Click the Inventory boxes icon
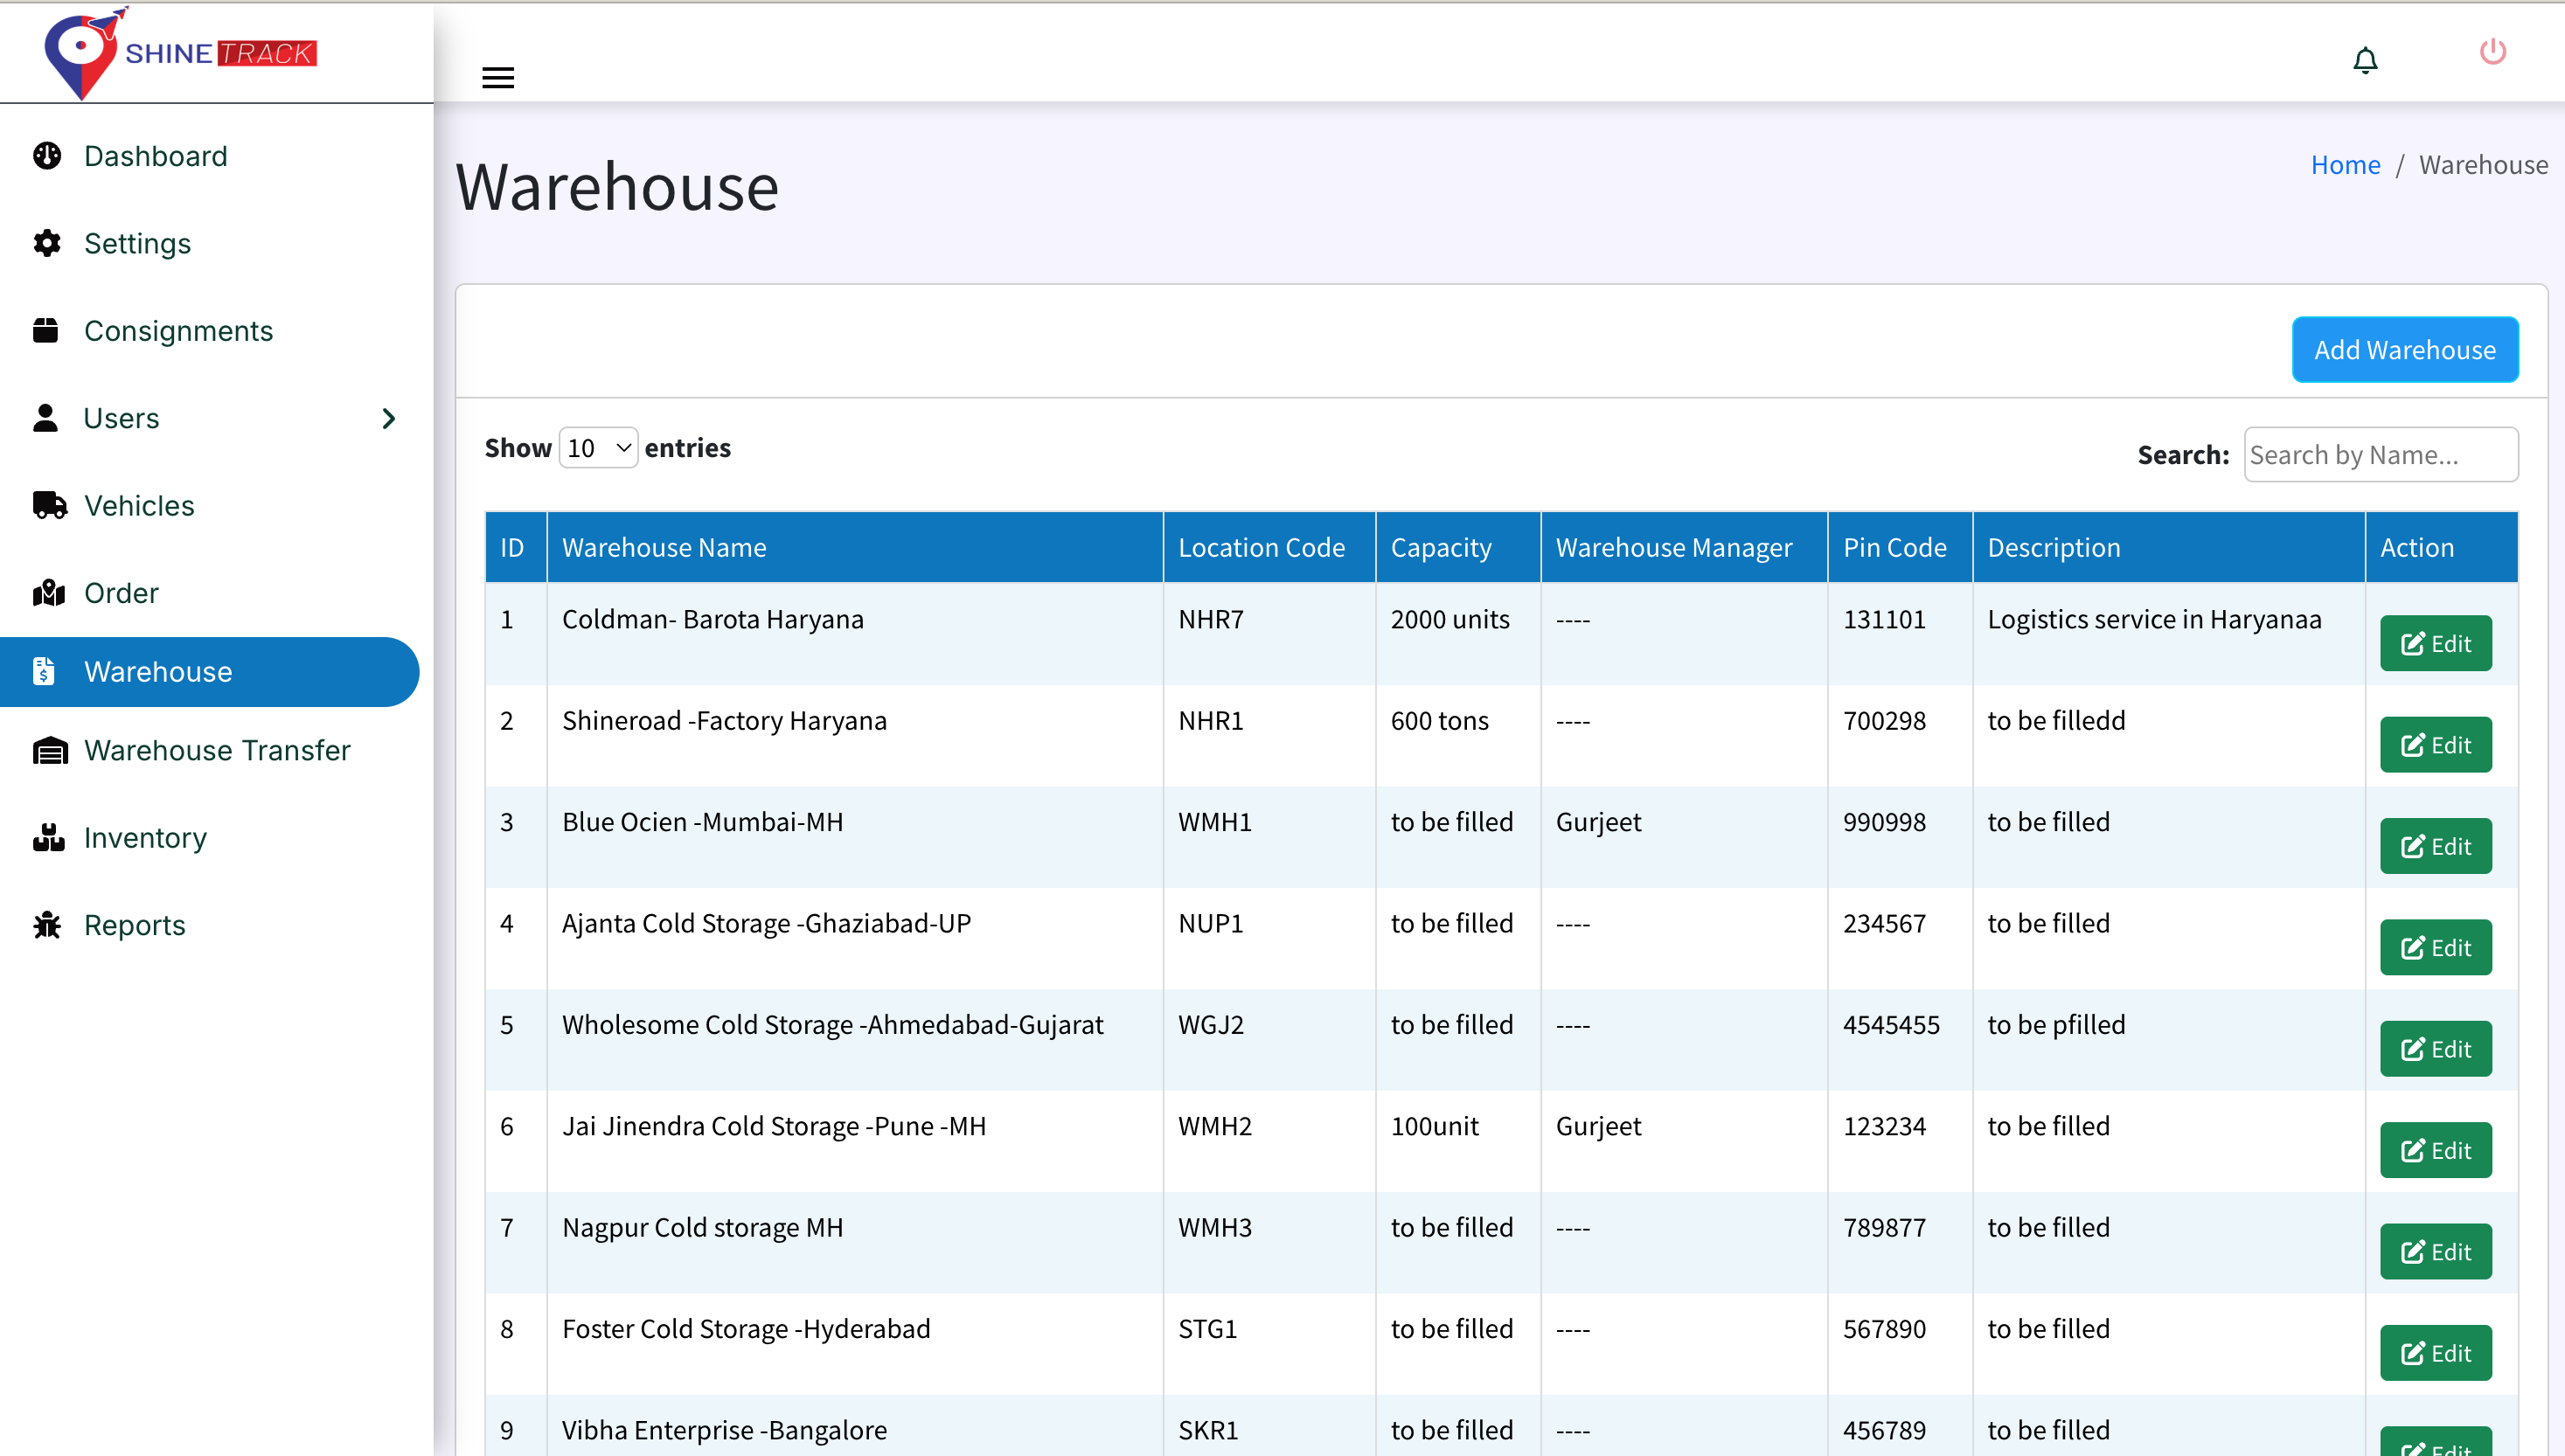This screenshot has width=2565, height=1456. tap(48, 837)
